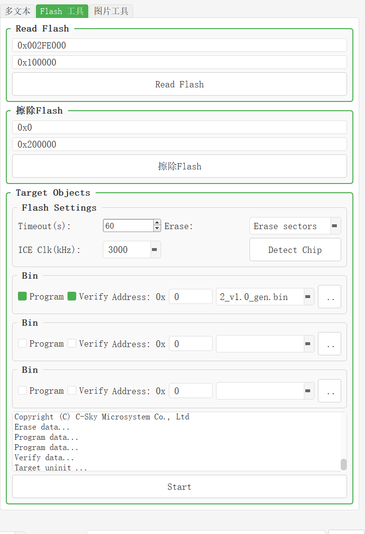Screen dimensions: 365x534
Task: Click the 'Erase data...' log line
Action: click(x=42, y=427)
